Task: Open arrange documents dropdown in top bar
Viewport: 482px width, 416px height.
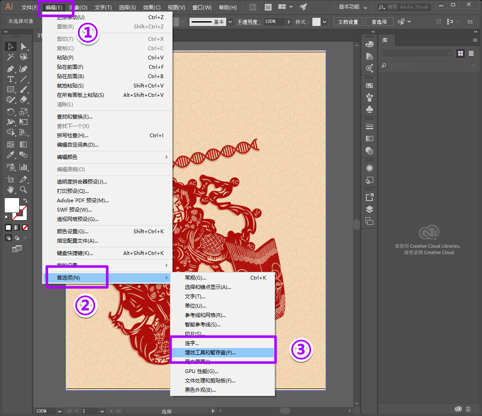Action: 285,7
